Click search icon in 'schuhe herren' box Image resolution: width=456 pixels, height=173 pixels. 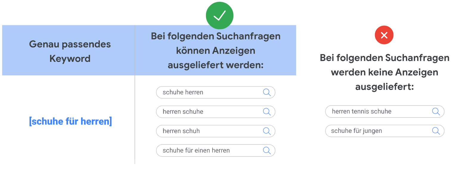click(267, 92)
